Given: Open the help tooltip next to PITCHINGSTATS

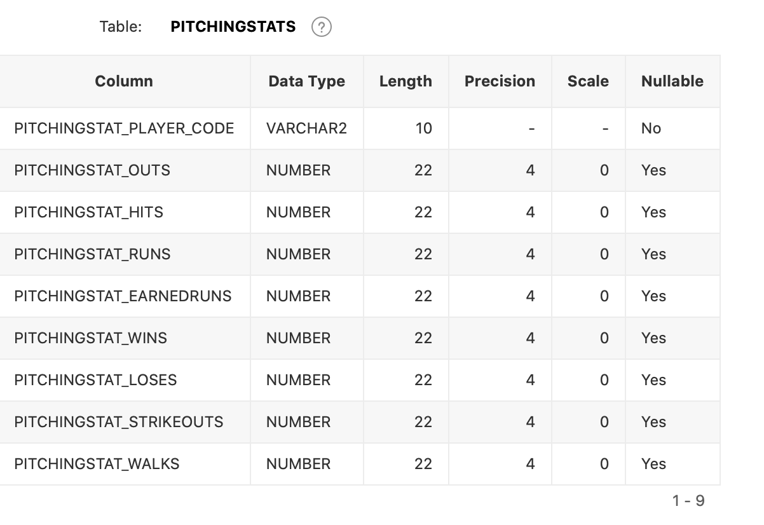Looking at the screenshot, I should pyautogui.click(x=323, y=26).
